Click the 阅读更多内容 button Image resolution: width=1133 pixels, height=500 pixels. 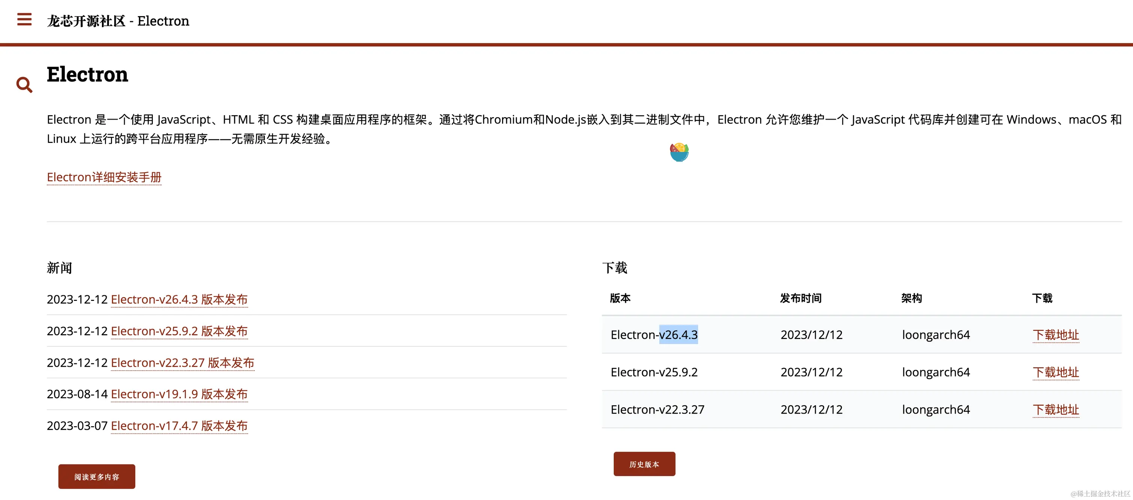click(97, 476)
